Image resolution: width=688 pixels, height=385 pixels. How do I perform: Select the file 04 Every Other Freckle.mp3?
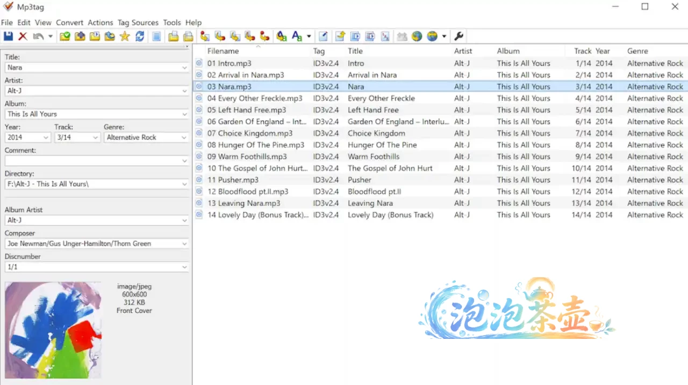click(x=255, y=98)
